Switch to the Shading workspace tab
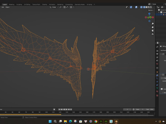Image resolution: width=166 pixels, height=124 pixels. 45,4
